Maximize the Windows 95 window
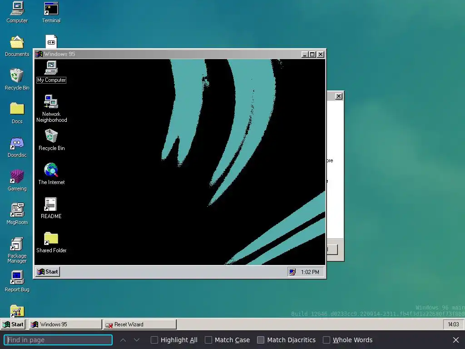465x349 pixels. pos(312,55)
